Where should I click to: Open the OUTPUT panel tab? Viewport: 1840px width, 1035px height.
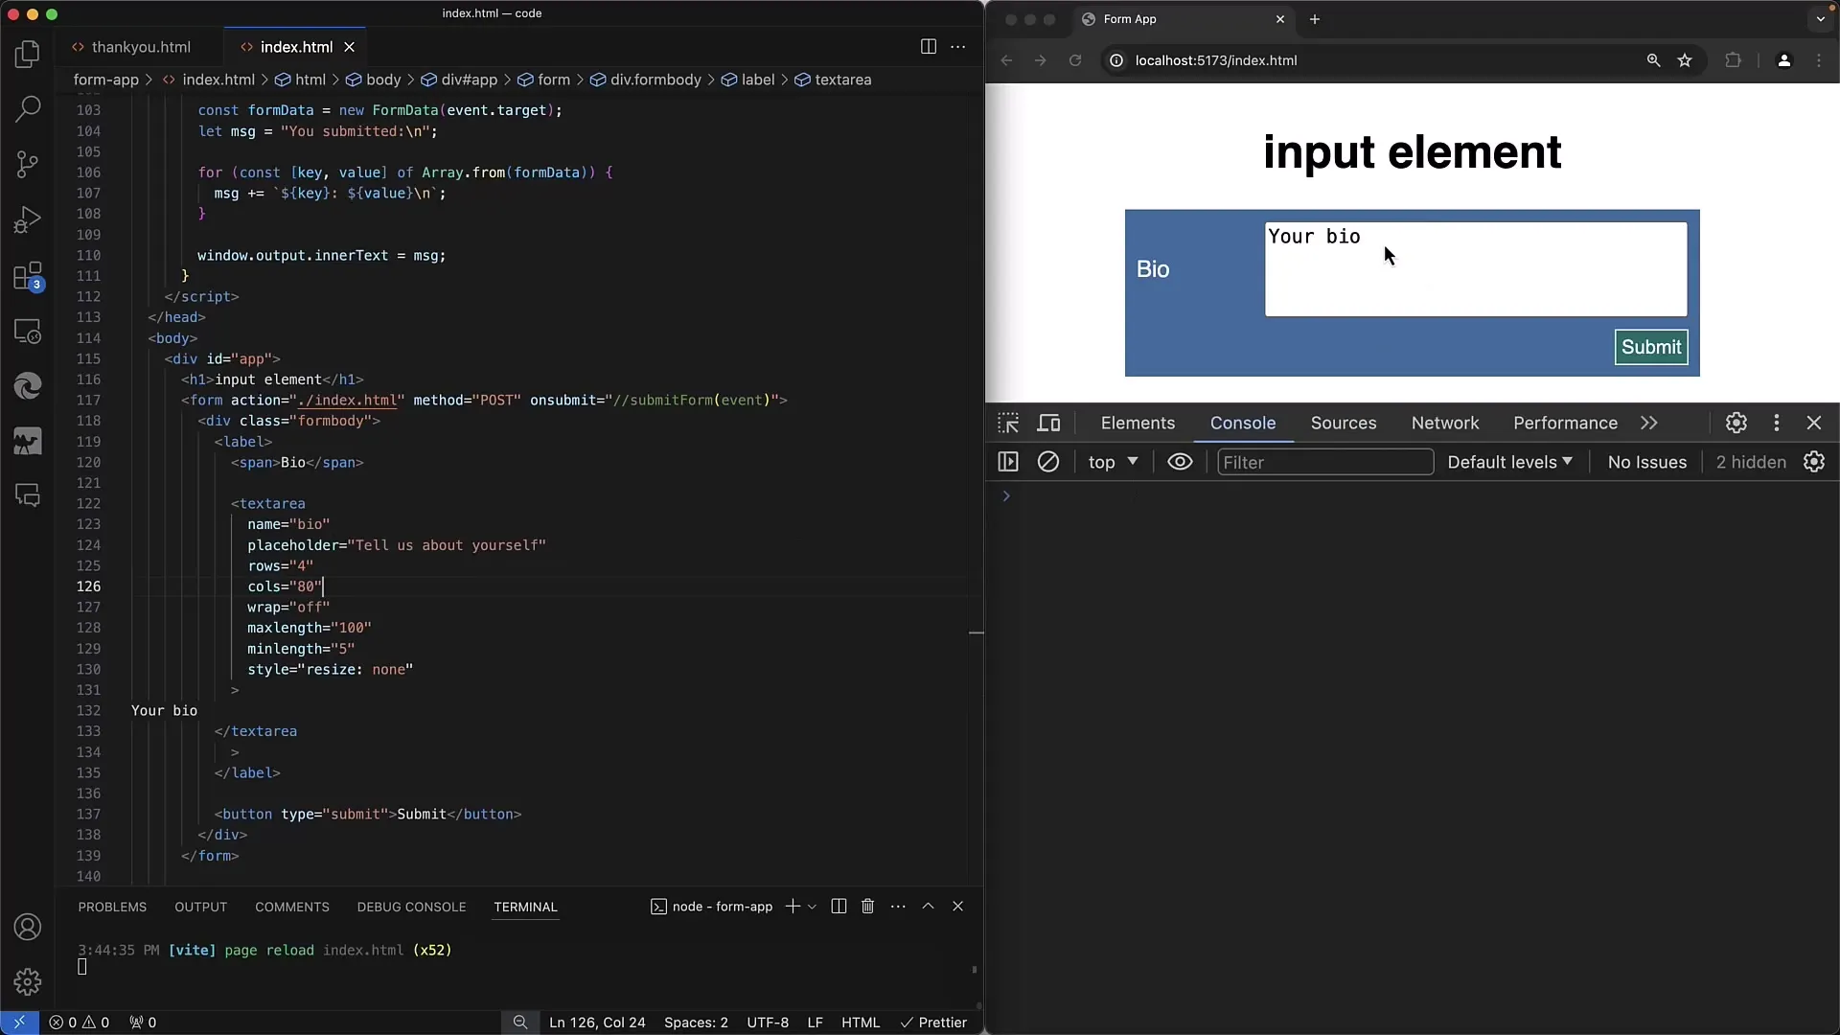(200, 907)
